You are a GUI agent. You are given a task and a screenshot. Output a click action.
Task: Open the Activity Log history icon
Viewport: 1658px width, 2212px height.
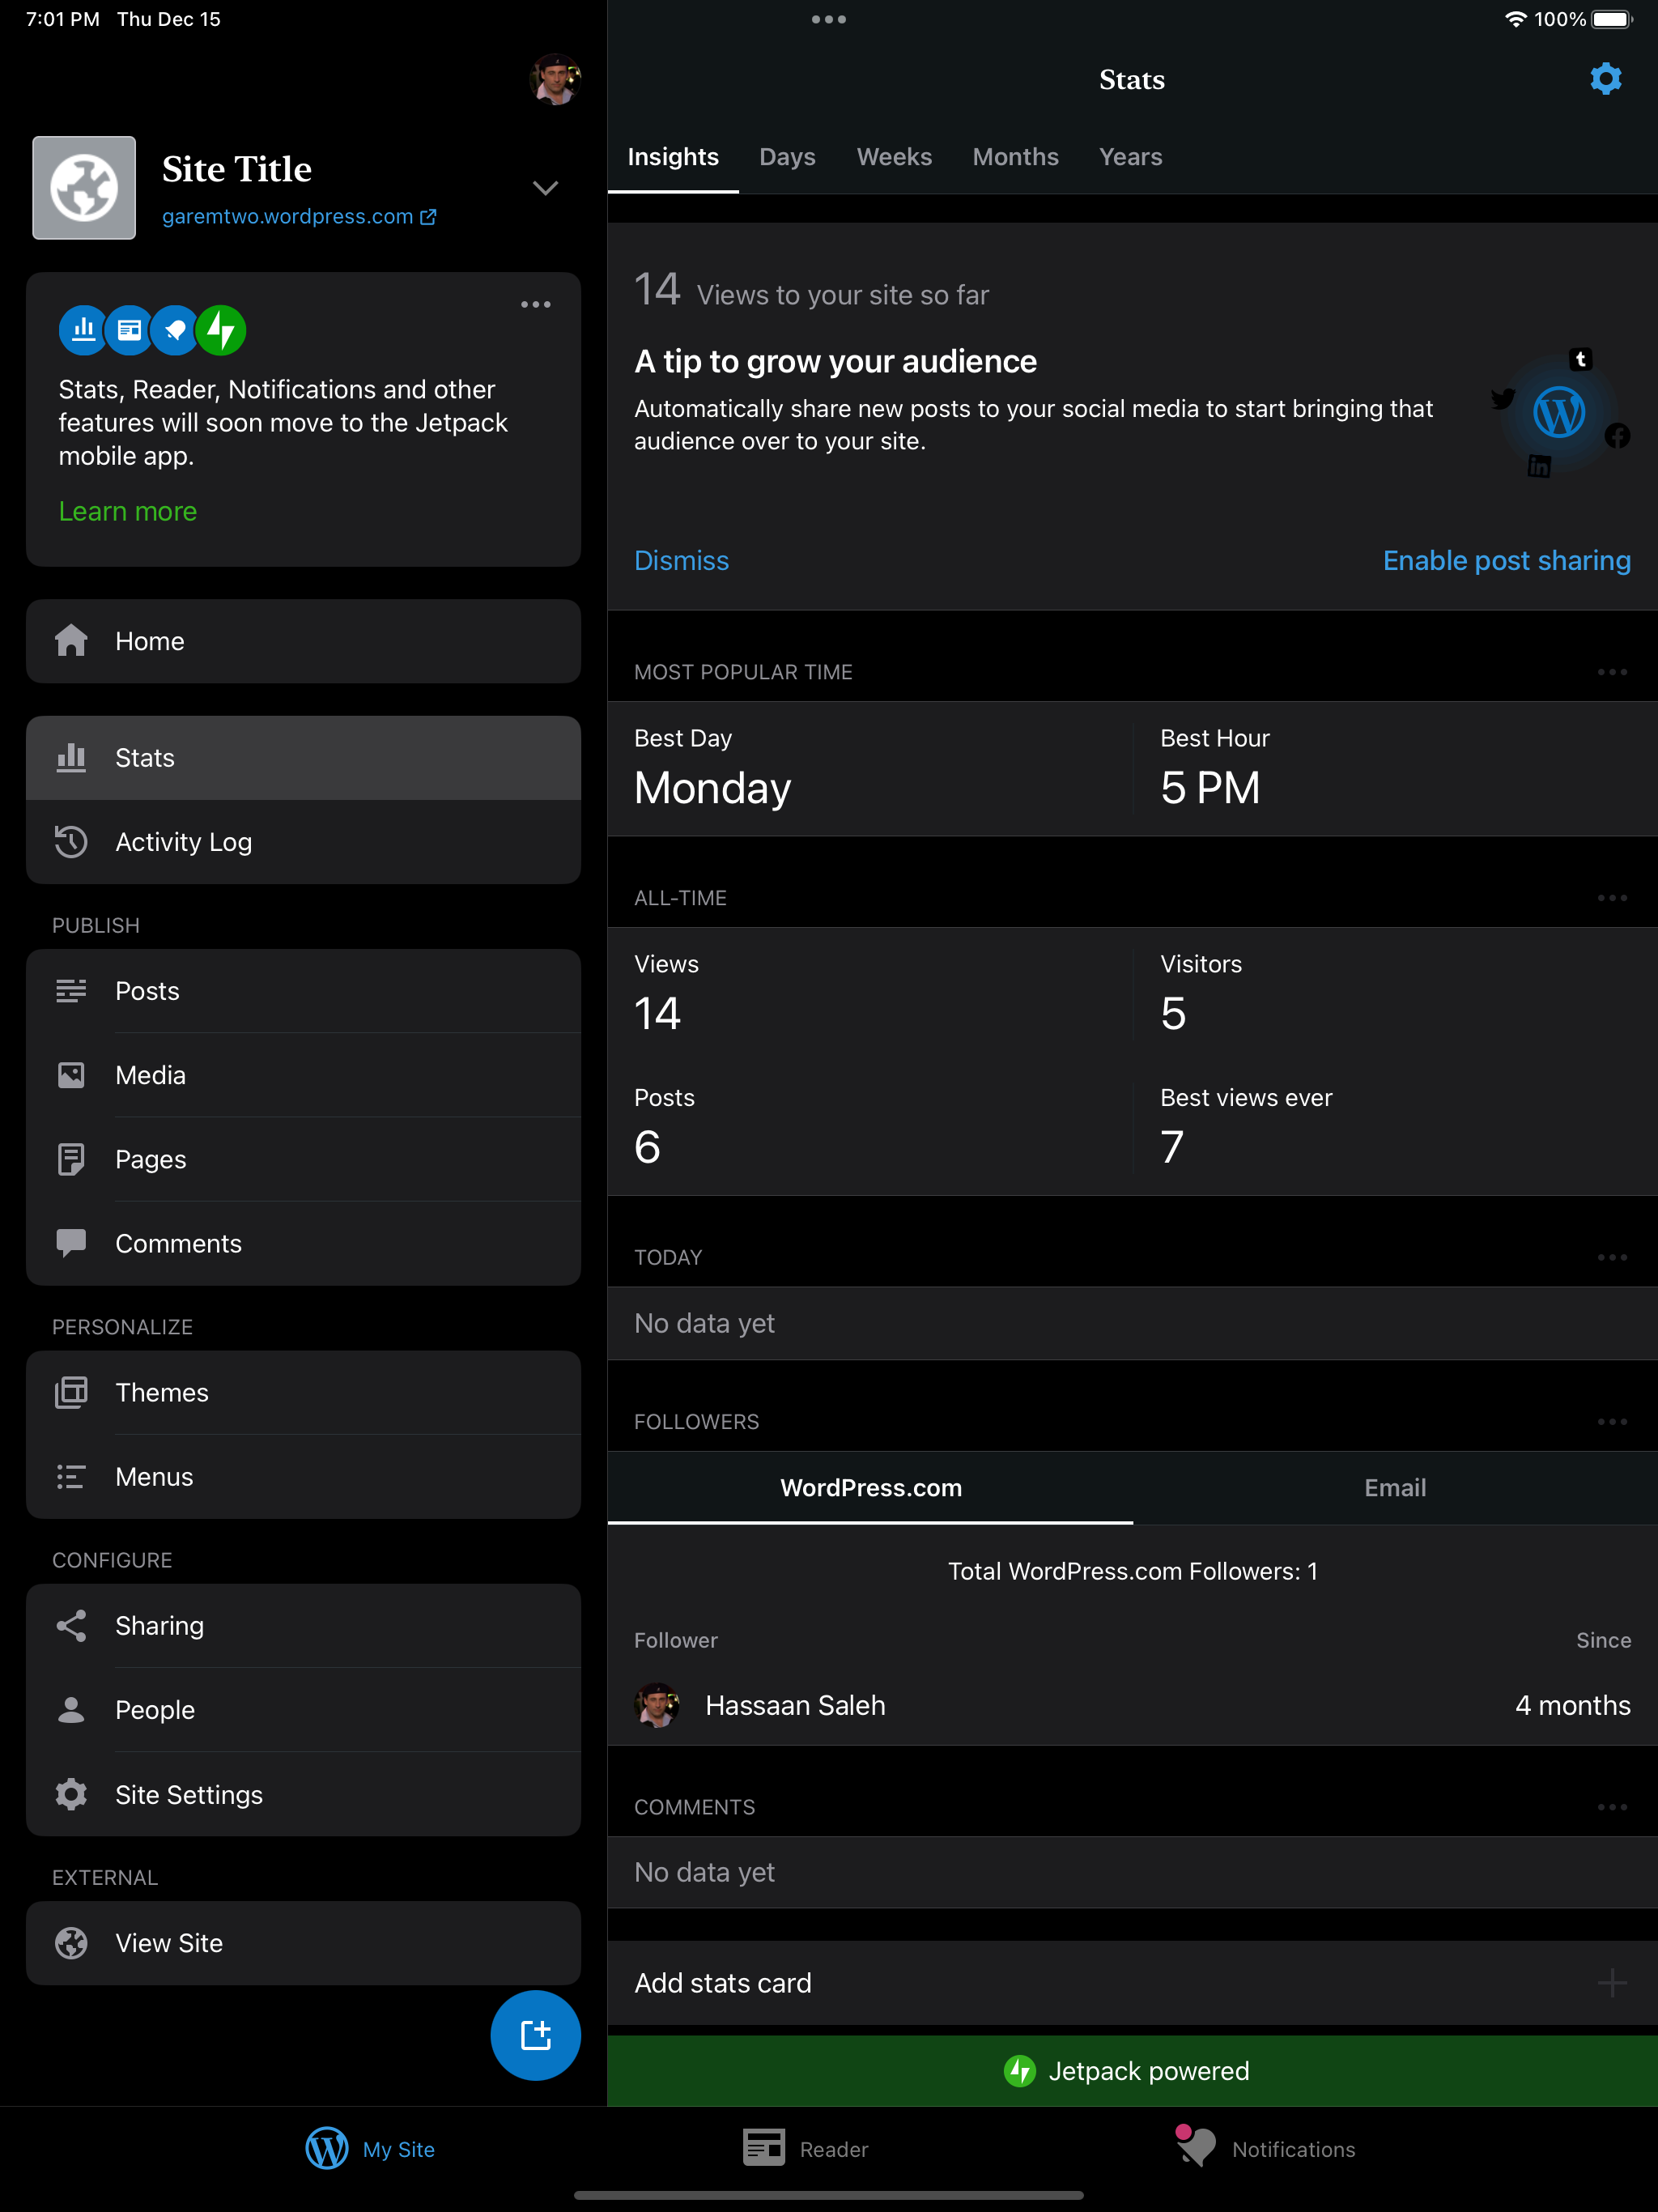(71, 842)
